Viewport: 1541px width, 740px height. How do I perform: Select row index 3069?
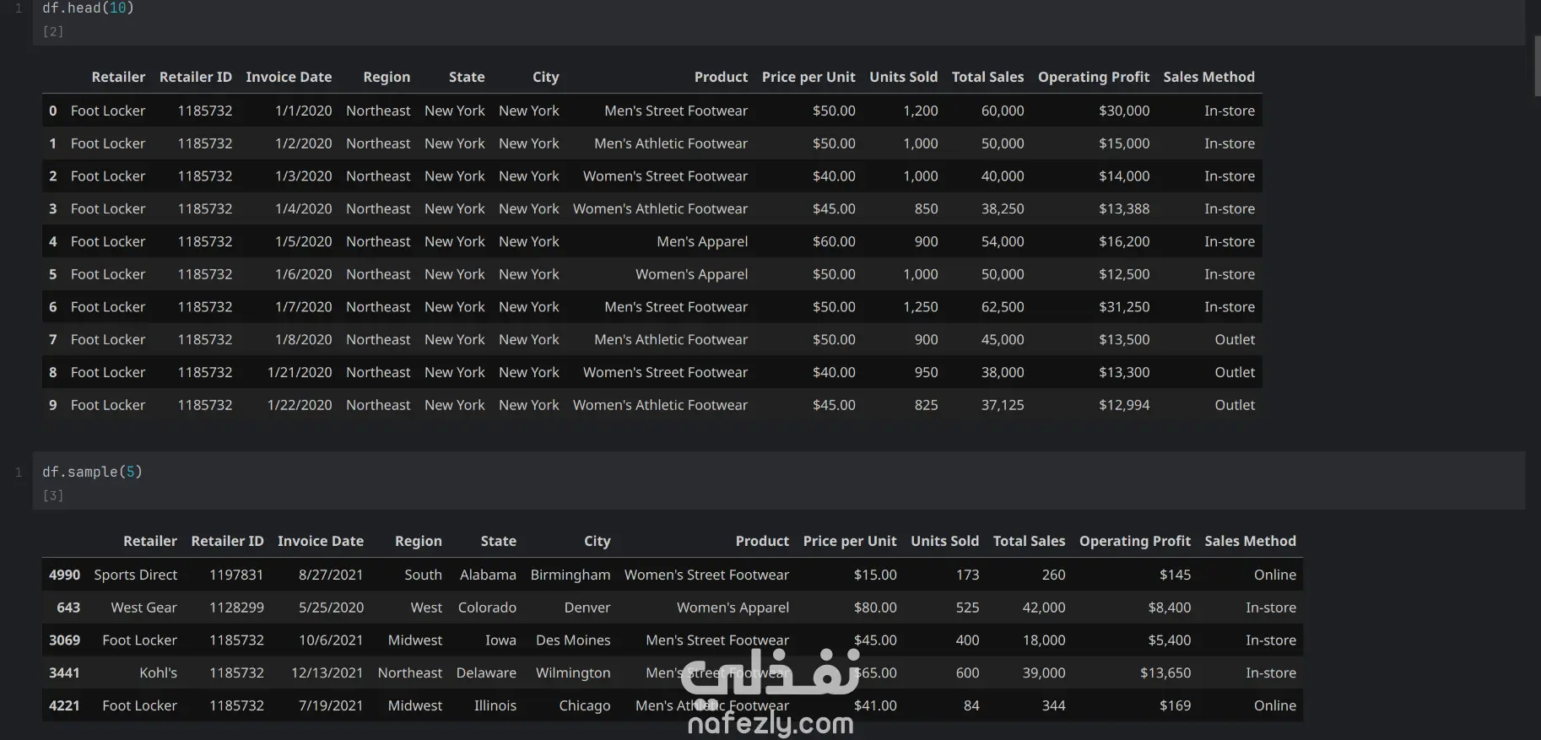[x=64, y=640]
